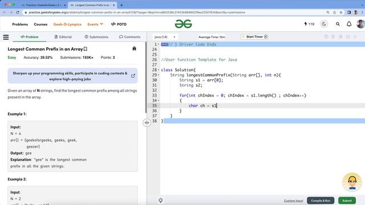Open the Geek-O-Lympics link
365x205 pixels.
point(67,24)
